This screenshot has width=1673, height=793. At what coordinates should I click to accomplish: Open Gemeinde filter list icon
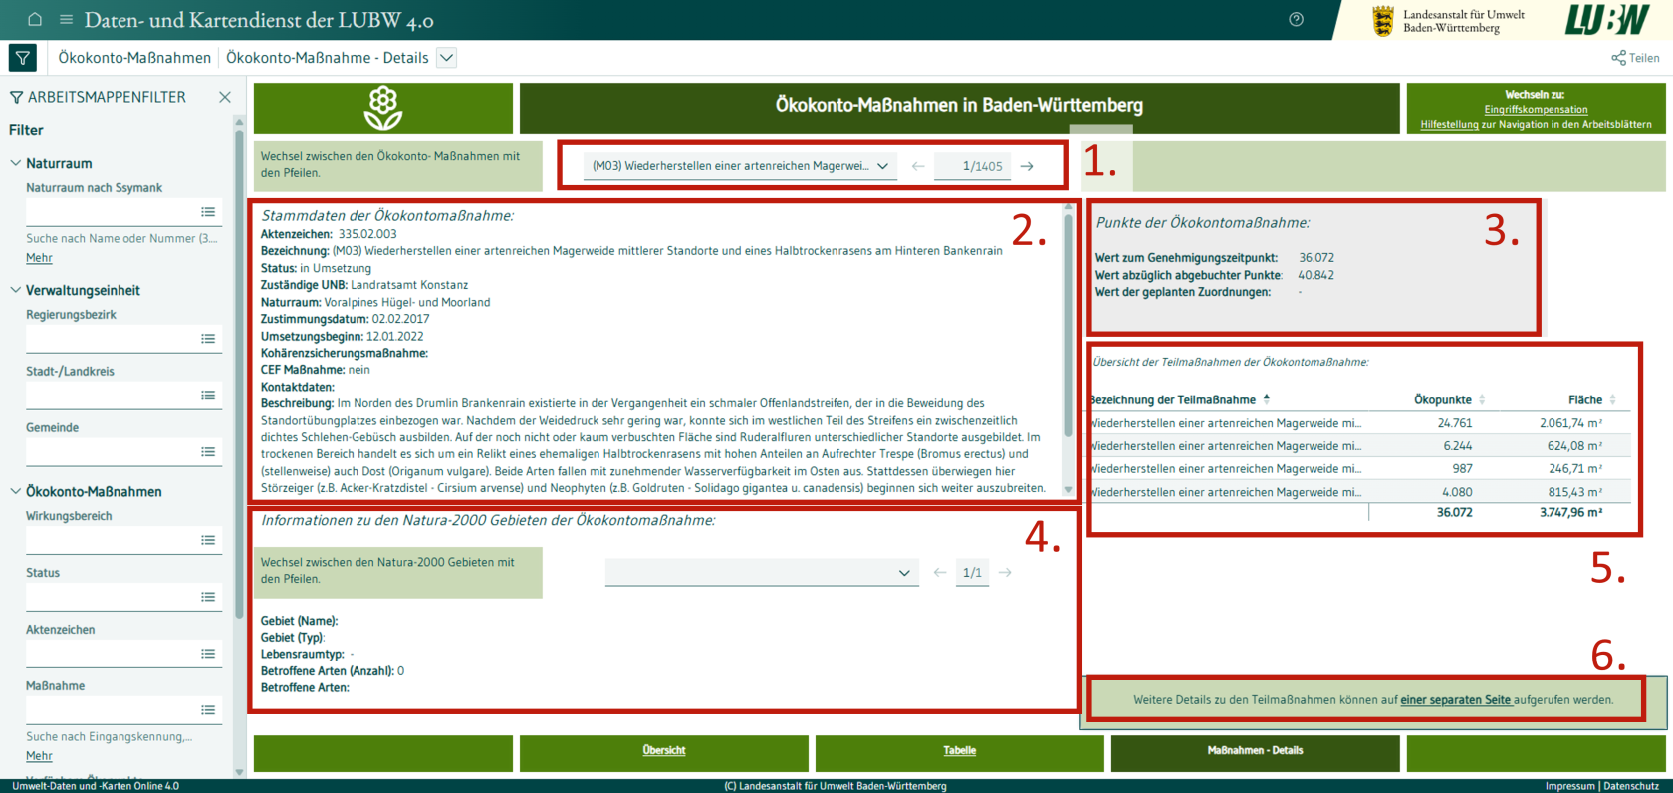tap(208, 452)
